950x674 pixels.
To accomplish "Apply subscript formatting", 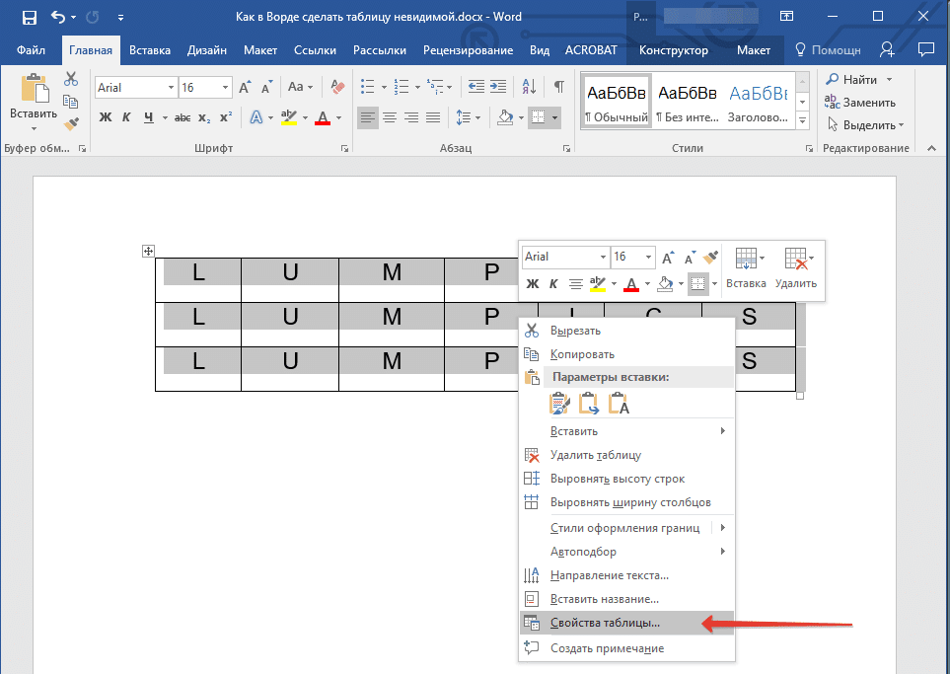I will [203, 118].
